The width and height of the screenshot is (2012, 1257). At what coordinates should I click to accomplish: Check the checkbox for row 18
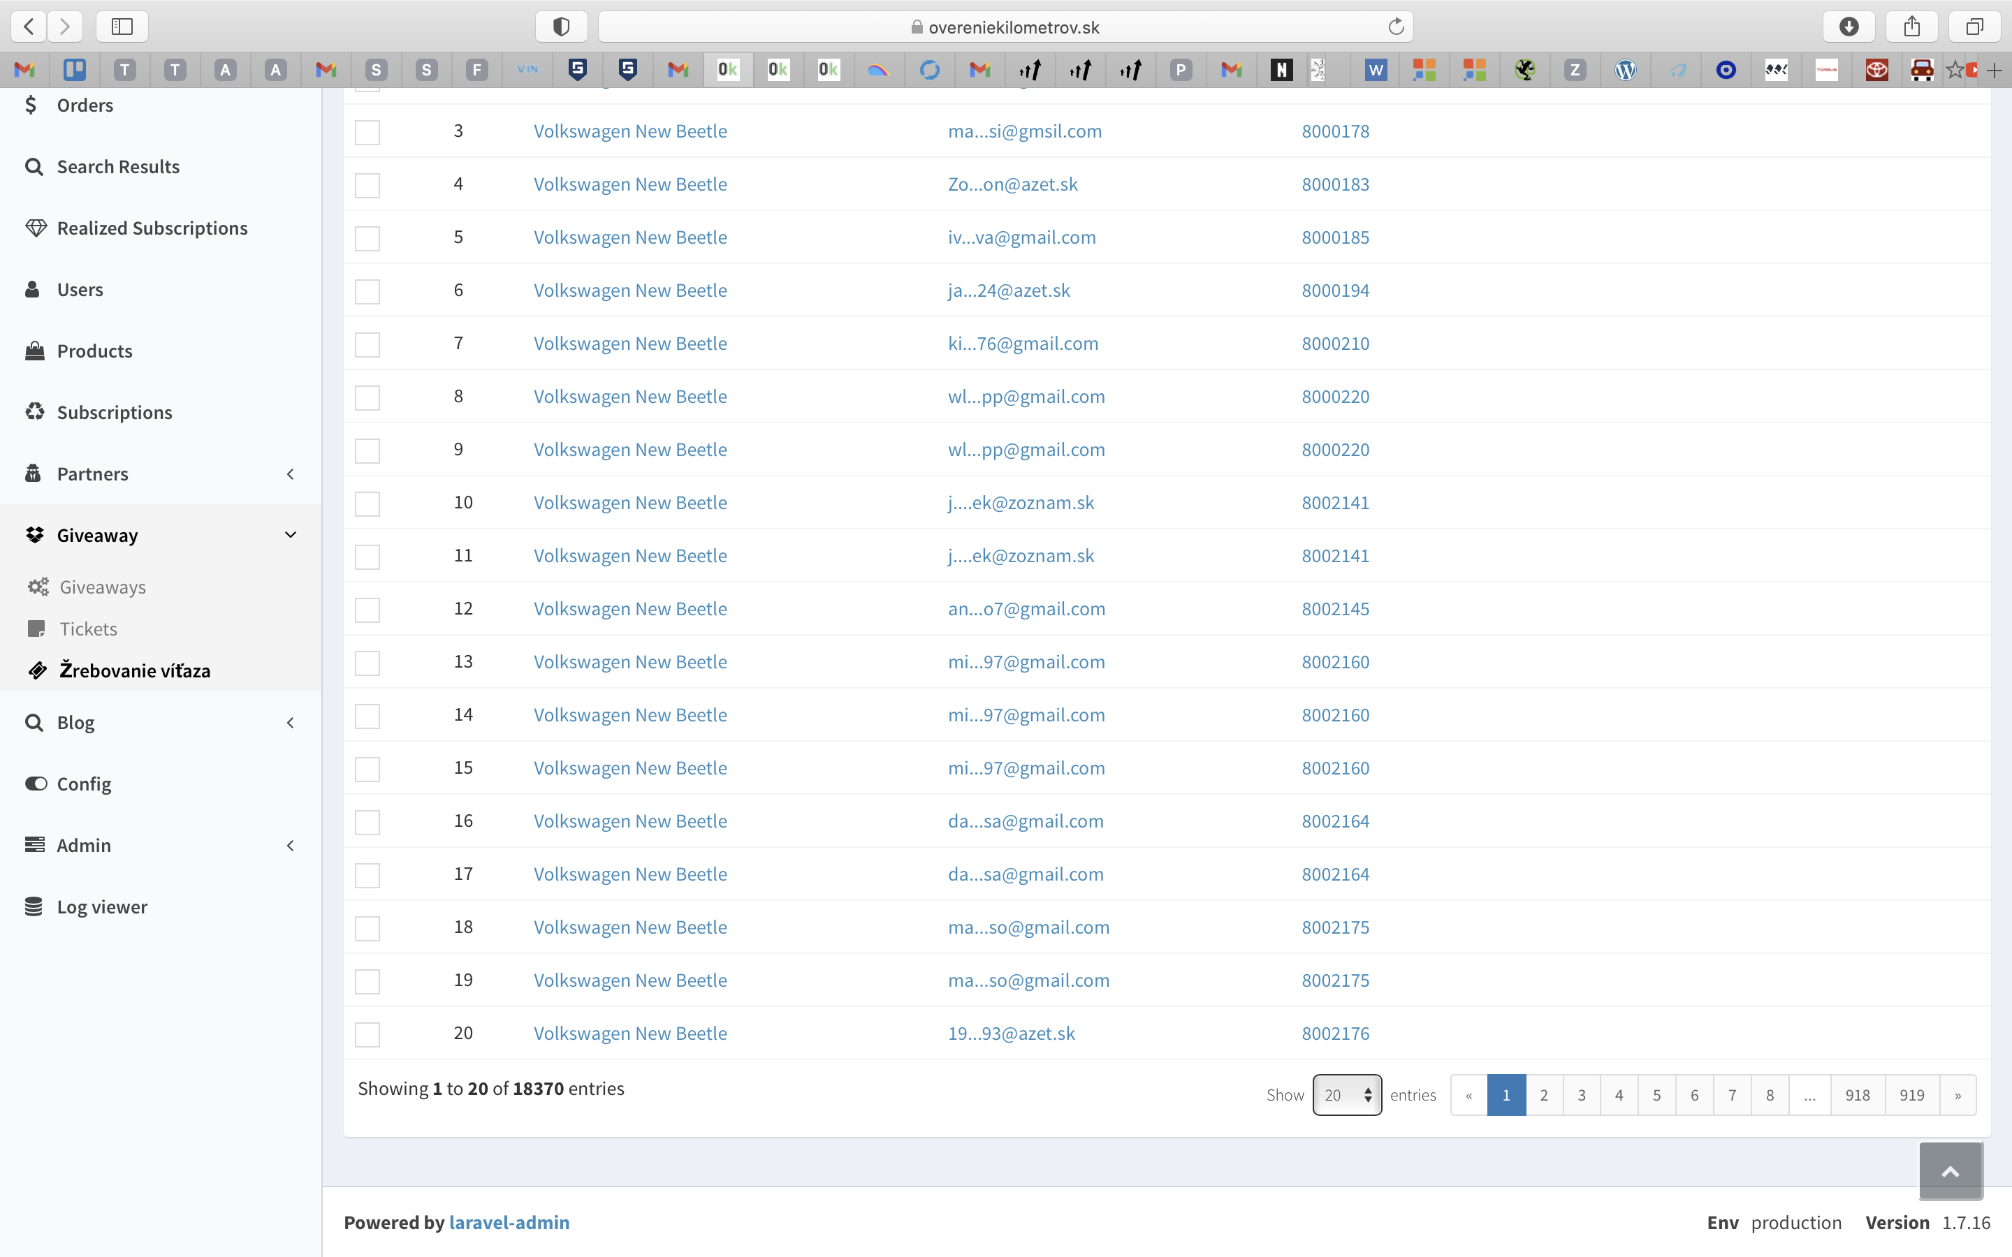(x=367, y=928)
